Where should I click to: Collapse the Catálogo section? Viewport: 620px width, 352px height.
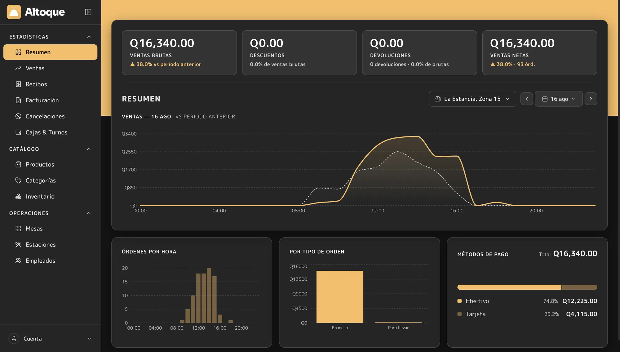89,149
